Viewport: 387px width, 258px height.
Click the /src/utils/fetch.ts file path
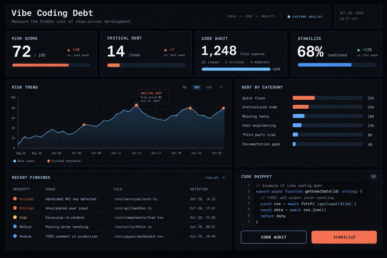pos(133,227)
